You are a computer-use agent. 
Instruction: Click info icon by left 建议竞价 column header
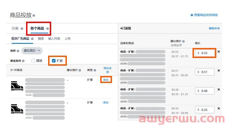pyautogui.click(x=80, y=70)
